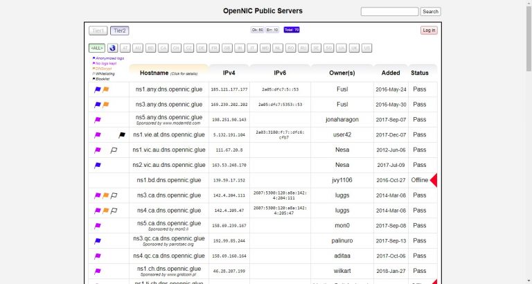Click black blocklist flag on ns1.vie.at row
Screen dimensions: 532x284
[x=122, y=135]
